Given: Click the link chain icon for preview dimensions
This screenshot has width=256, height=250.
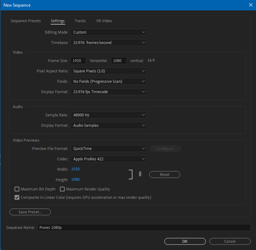Looking at the screenshot, I should (140, 174).
